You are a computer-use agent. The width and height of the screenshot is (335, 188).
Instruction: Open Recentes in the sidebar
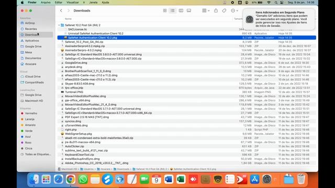31,29
